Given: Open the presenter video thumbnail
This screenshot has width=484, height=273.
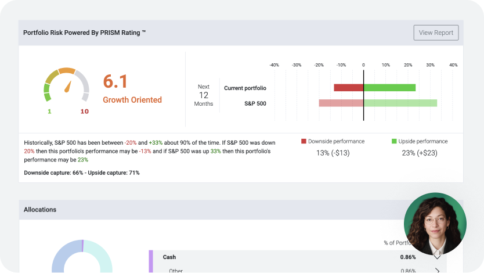Looking at the screenshot, I should 435,224.
